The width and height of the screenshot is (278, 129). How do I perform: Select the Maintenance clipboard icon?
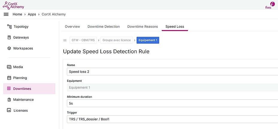9,99
